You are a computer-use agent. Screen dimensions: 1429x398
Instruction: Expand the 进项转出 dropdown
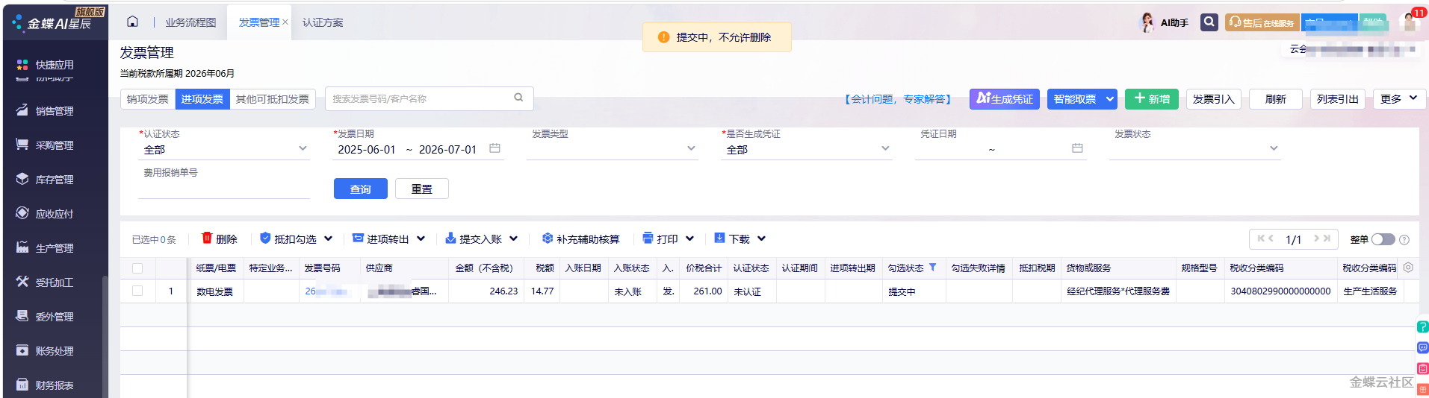[x=421, y=239]
